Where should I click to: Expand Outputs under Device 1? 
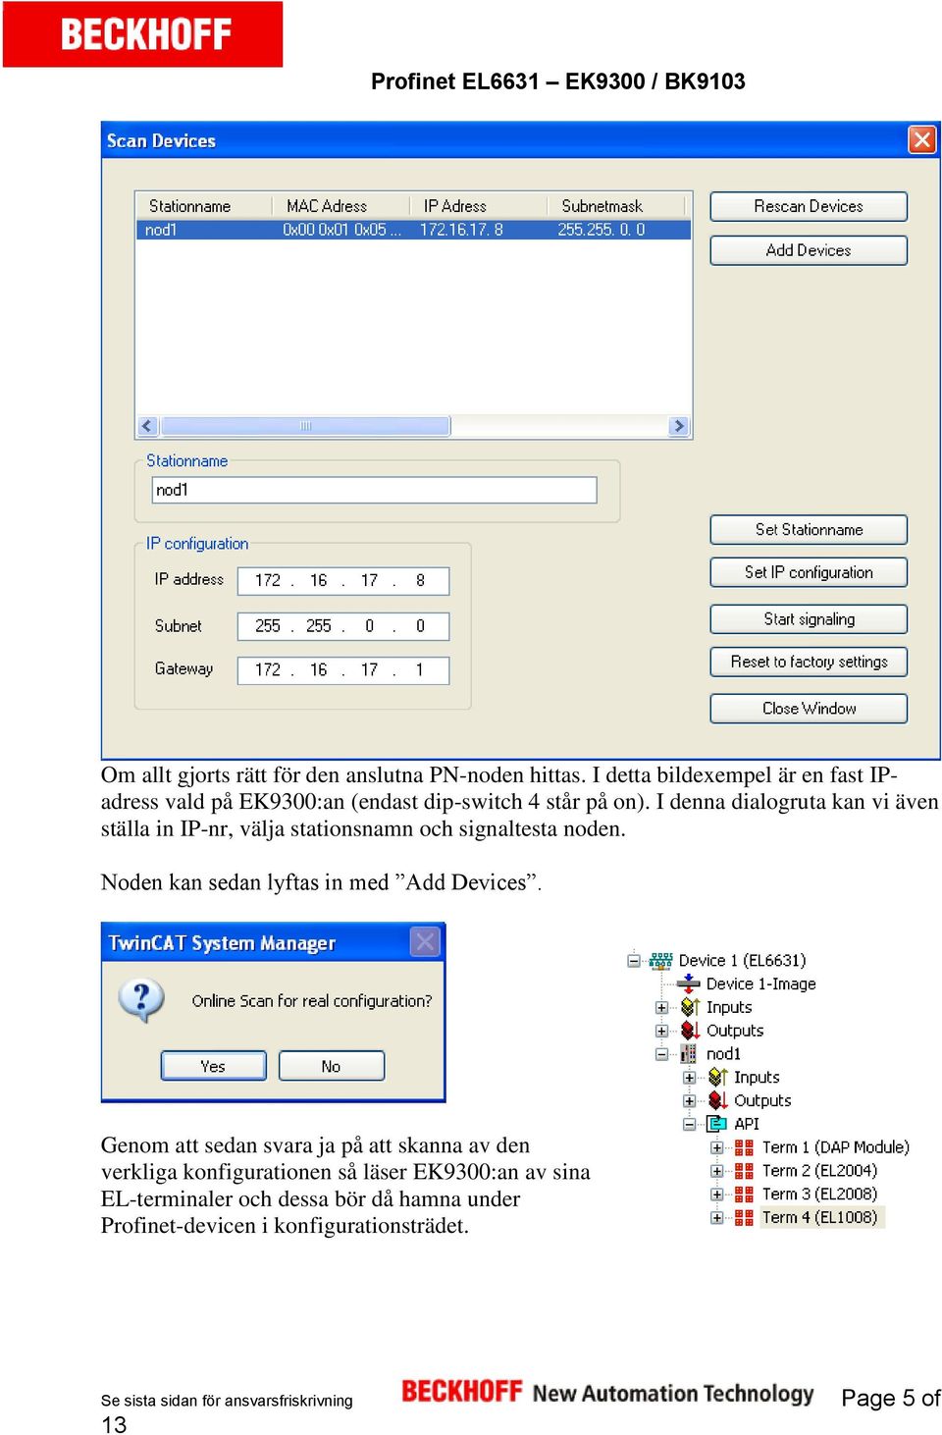(661, 1031)
